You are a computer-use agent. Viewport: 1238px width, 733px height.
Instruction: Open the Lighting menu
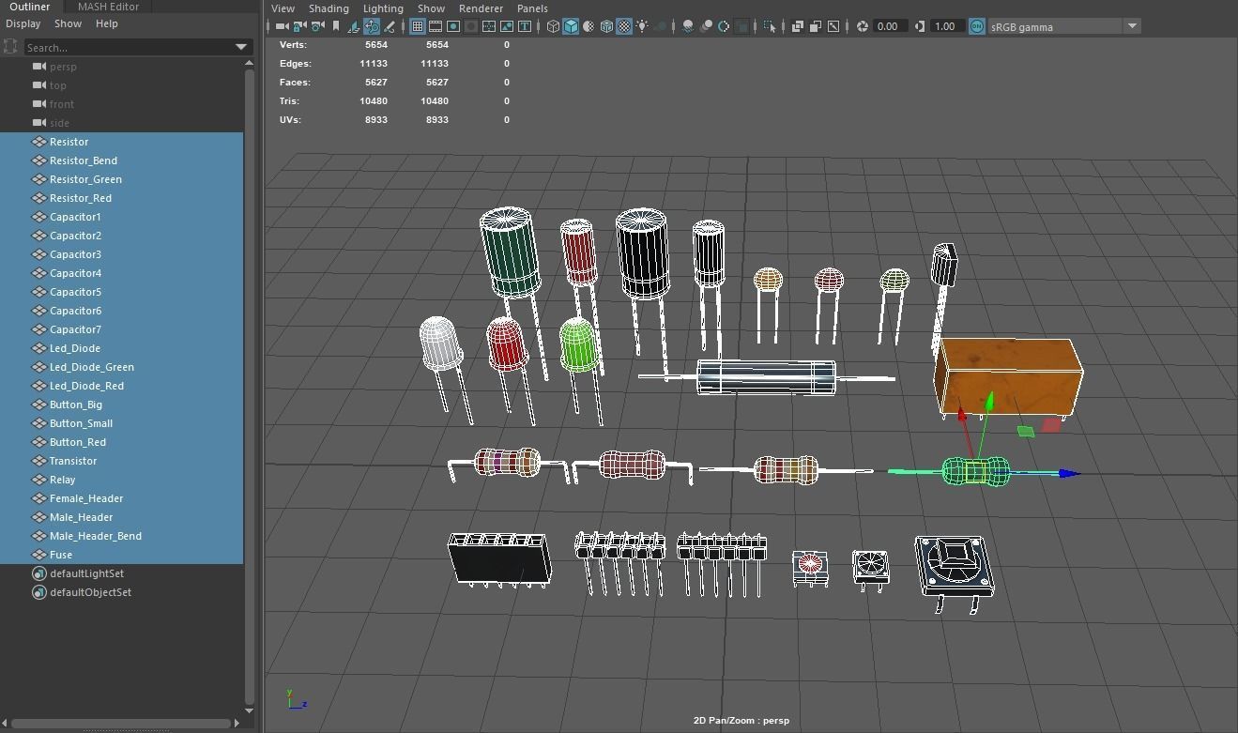(x=383, y=8)
